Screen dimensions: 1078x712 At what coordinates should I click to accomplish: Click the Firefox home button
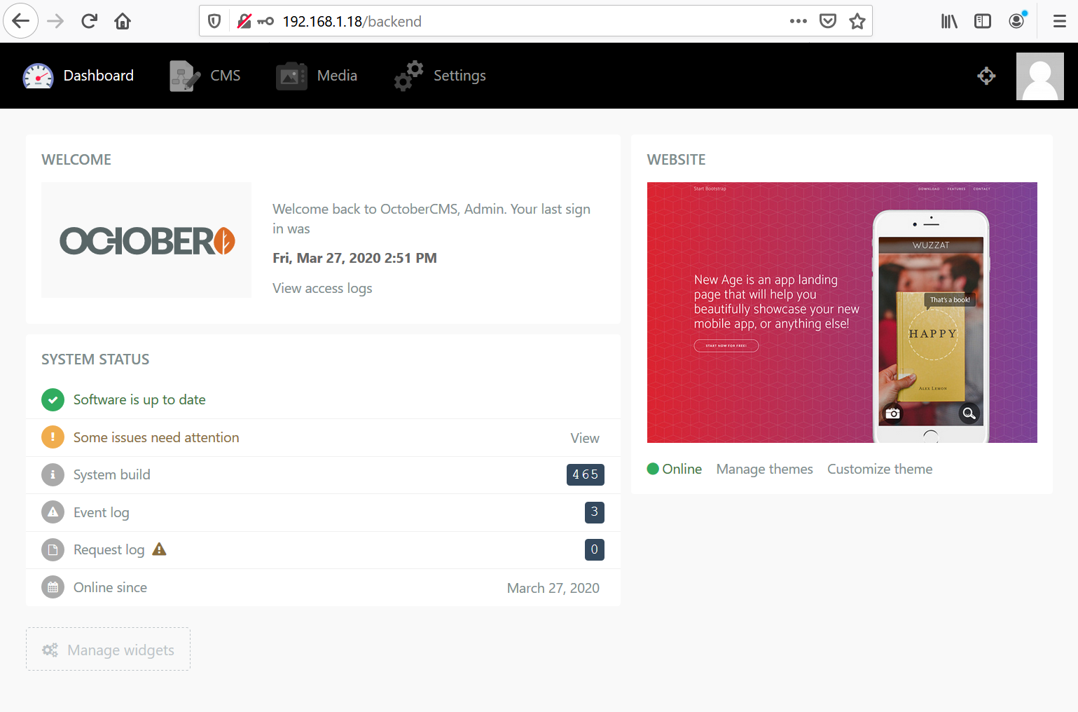tap(123, 21)
